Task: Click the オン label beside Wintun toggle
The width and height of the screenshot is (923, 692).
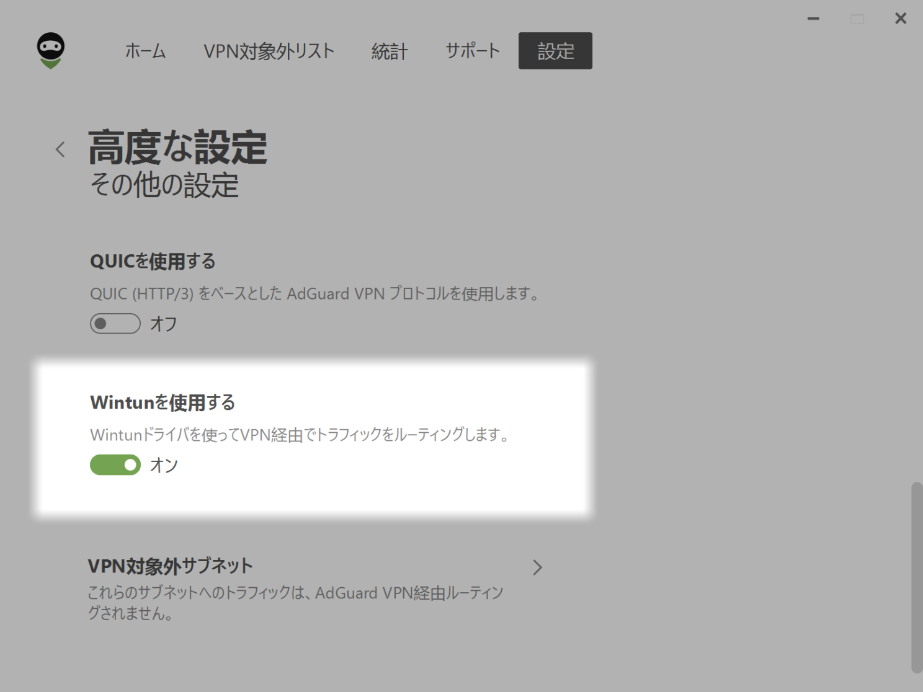Action: [164, 465]
